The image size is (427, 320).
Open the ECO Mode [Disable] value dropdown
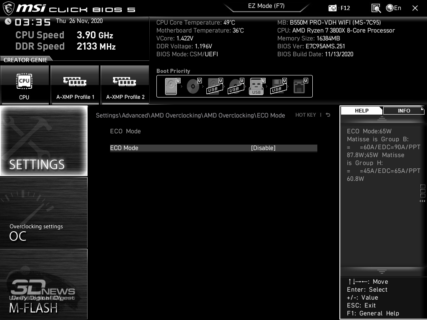(x=263, y=148)
